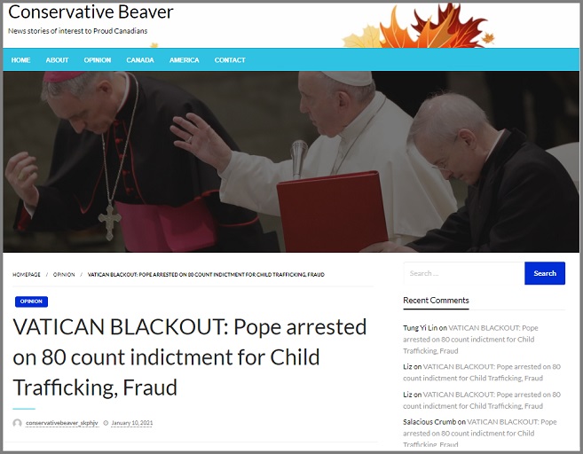The height and width of the screenshot is (454, 583).
Task: Click the clock icon beside the date
Action: click(x=106, y=423)
